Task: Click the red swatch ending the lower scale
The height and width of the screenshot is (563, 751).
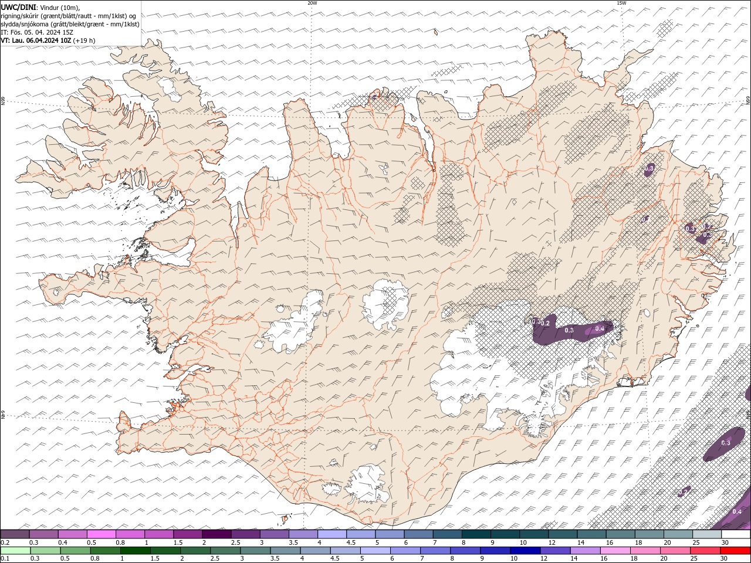Action: click(736, 551)
